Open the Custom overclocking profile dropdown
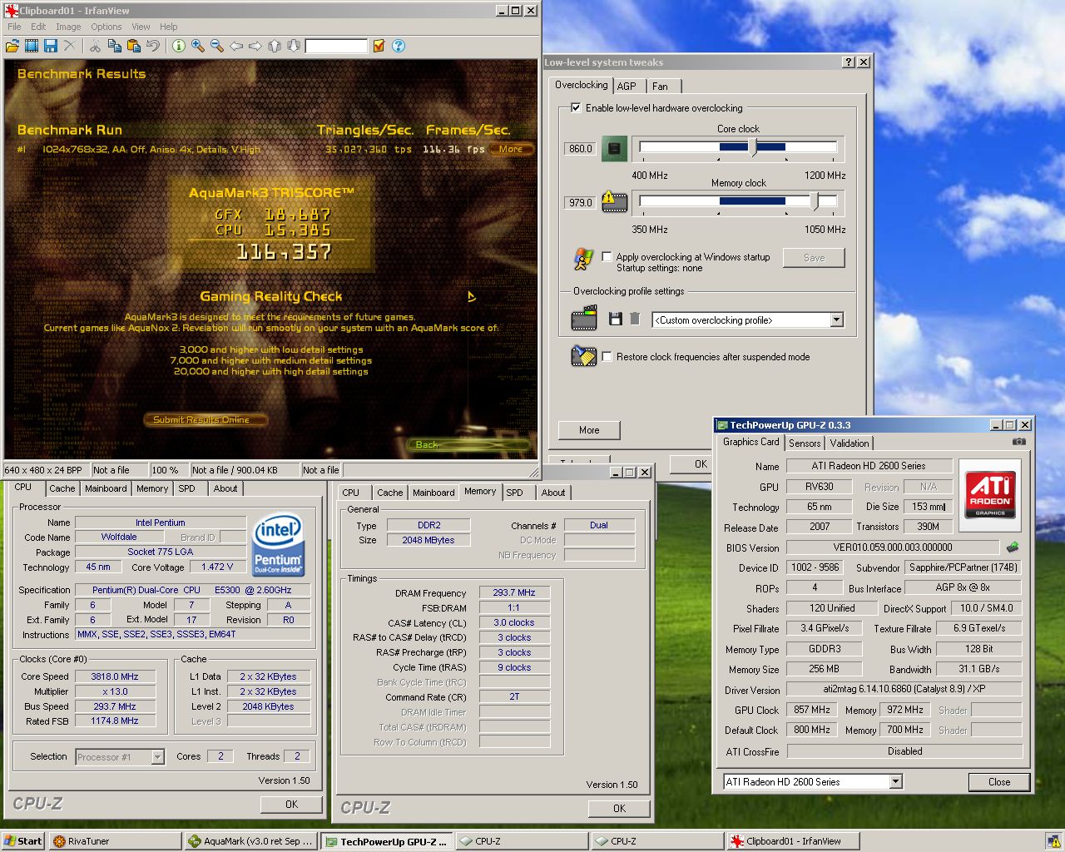 (x=837, y=319)
